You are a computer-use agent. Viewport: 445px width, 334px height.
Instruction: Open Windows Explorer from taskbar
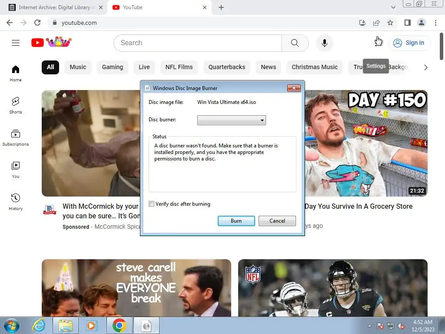pos(66,325)
